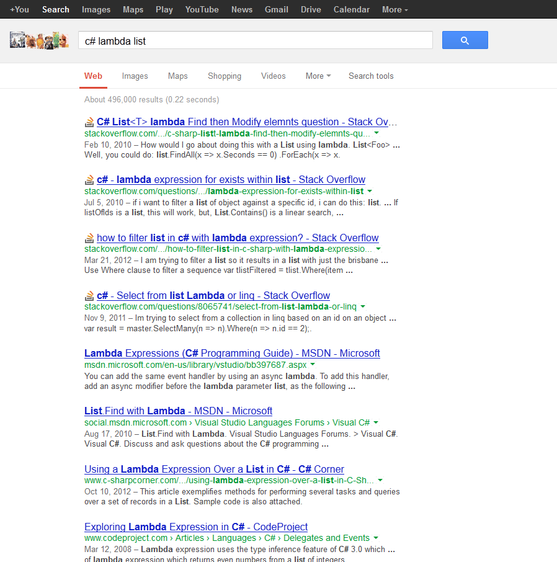Open dropdown arrow after select-from-list-lambda-or-linq URL
Viewport: 557px width, 562px height.
point(363,306)
